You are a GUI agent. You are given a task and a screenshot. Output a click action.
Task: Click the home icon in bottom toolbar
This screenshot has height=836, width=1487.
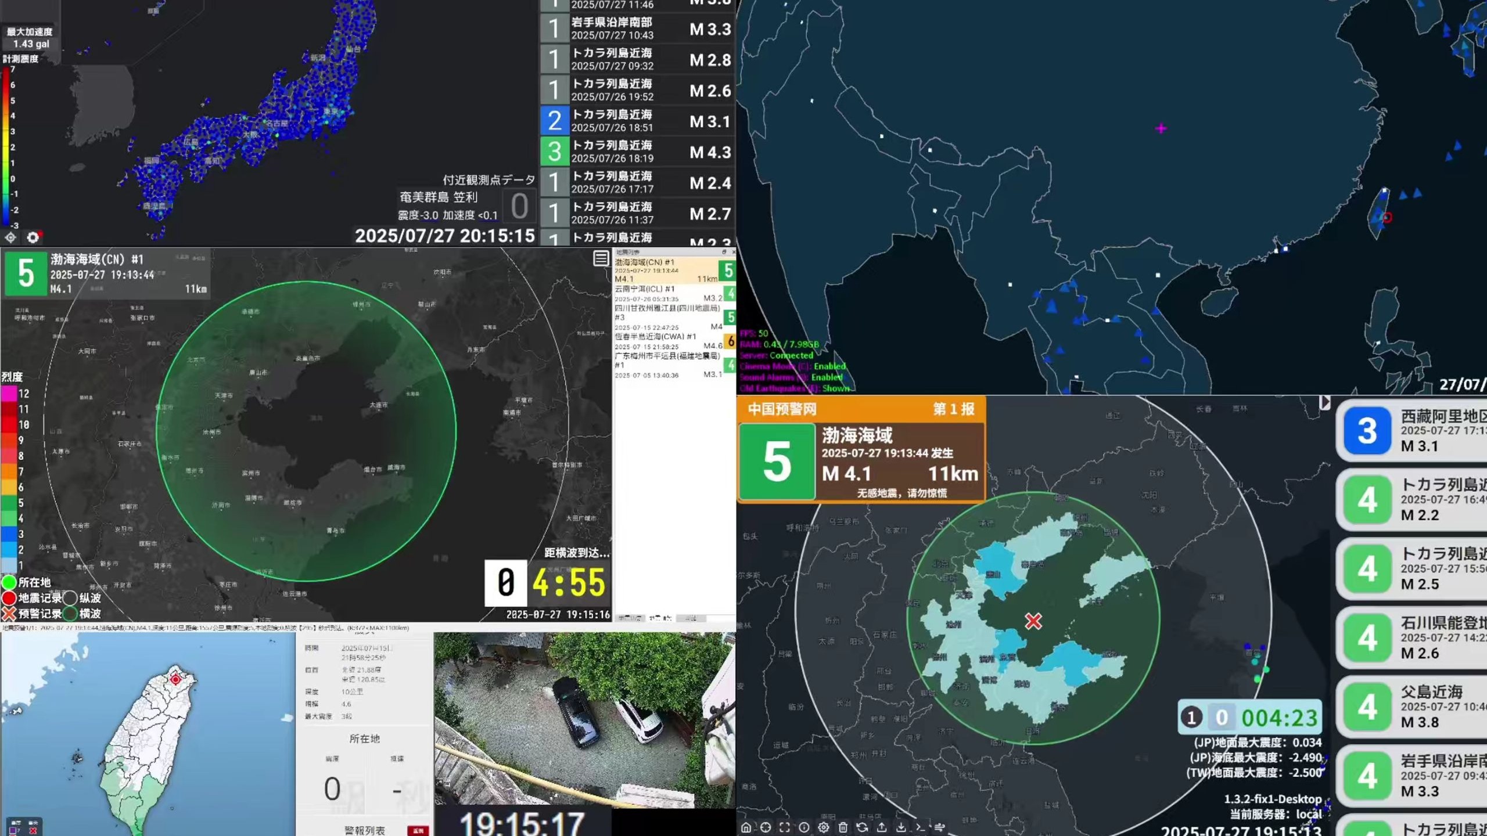(x=746, y=827)
